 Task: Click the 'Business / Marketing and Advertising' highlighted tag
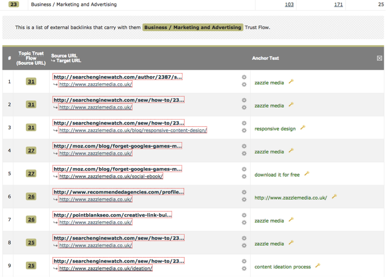click(x=193, y=28)
